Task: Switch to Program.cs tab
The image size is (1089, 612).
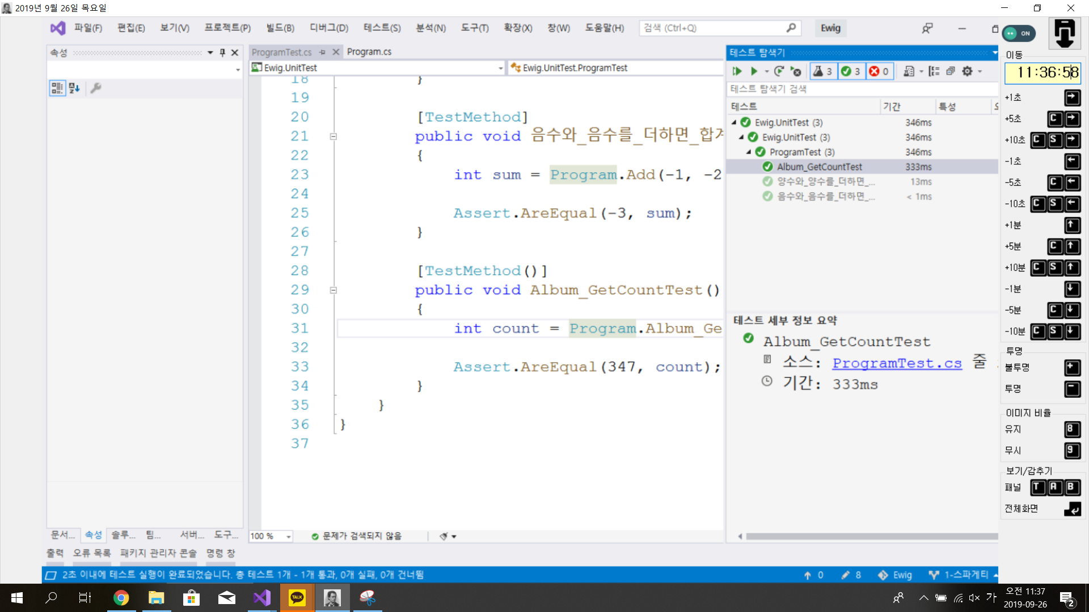Action: coord(369,52)
